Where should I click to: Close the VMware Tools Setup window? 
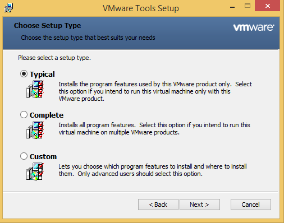click(x=268, y=6)
